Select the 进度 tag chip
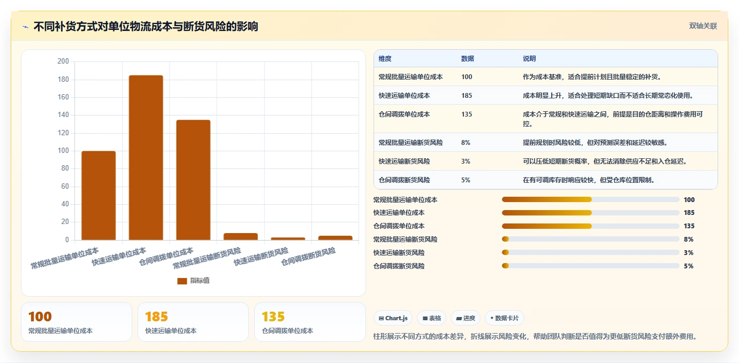The image size is (739, 363). click(466, 318)
